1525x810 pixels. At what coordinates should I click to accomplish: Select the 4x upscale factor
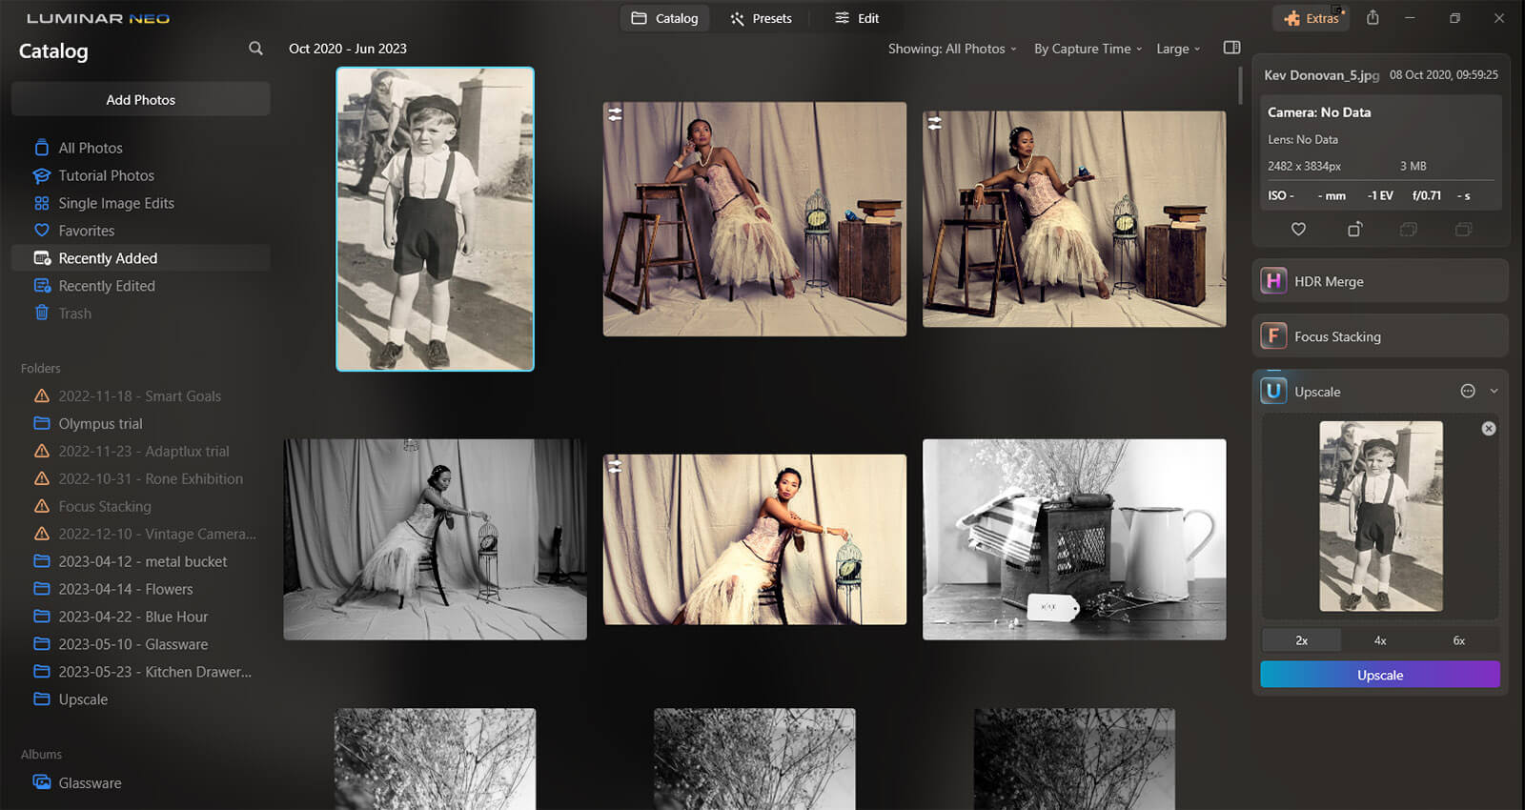pyautogui.click(x=1380, y=640)
